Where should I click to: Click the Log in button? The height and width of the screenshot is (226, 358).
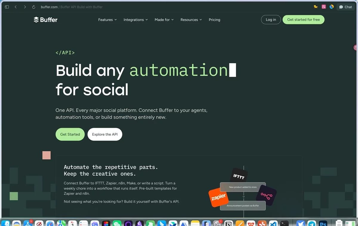(271, 20)
